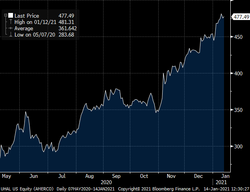Click the Aug label on the time axis
This screenshot has height=192, width=250.
coord(89,176)
